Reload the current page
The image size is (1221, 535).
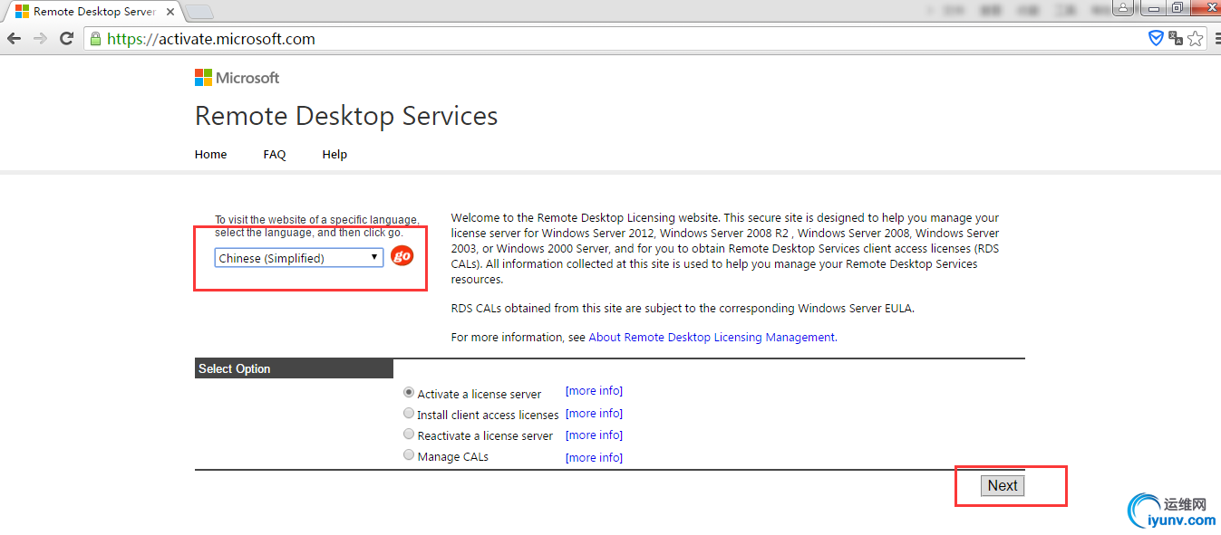(x=66, y=39)
